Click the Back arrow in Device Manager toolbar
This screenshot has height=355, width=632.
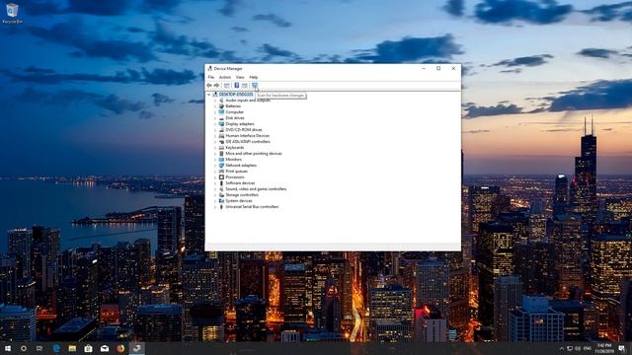click(208, 86)
